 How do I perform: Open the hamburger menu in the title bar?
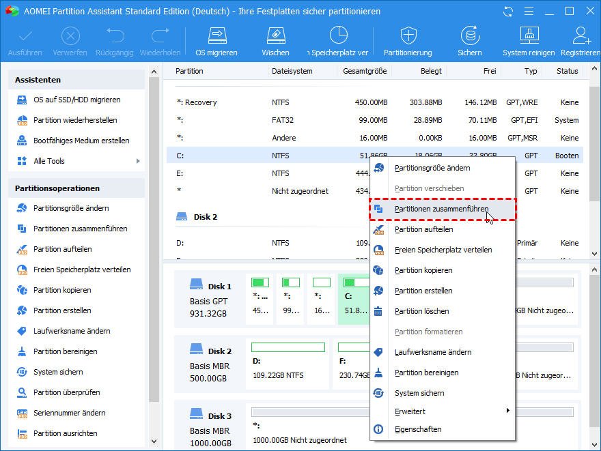(x=529, y=12)
